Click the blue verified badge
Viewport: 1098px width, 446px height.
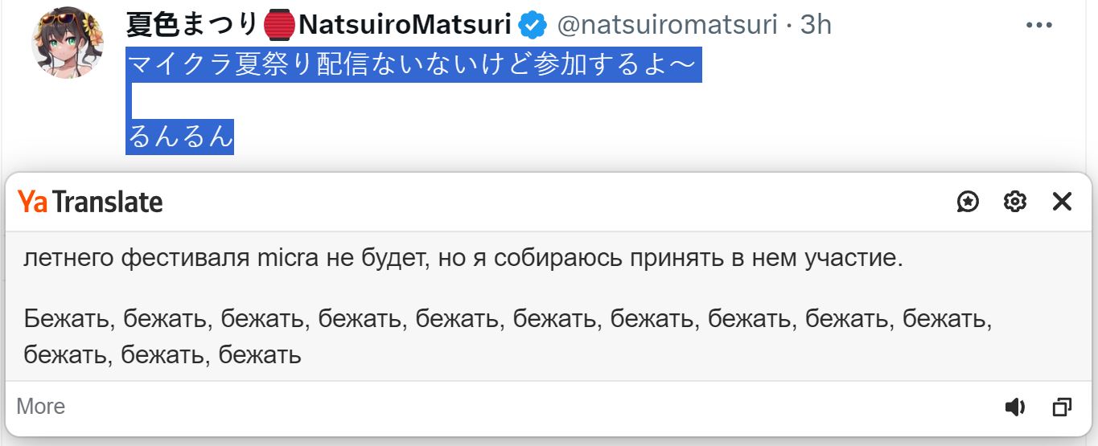pyautogui.click(x=533, y=26)
